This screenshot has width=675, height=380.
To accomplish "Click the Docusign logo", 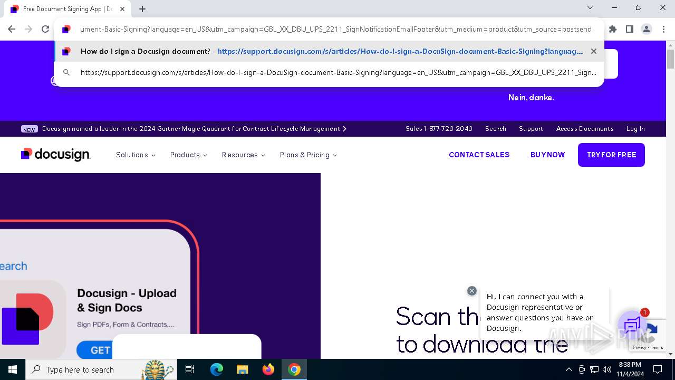I will [55, 154].
